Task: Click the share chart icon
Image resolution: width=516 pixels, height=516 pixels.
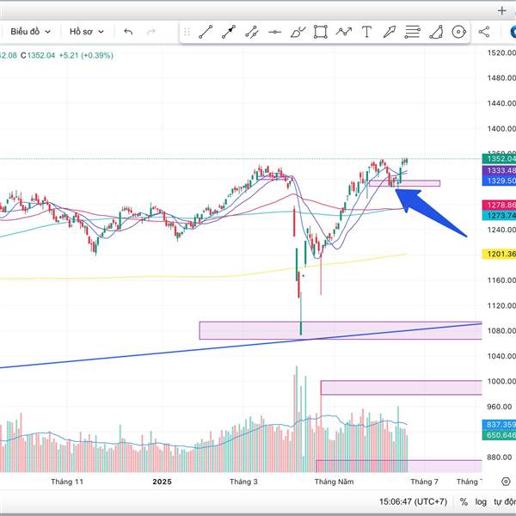Action: click(x=483, y=32)
